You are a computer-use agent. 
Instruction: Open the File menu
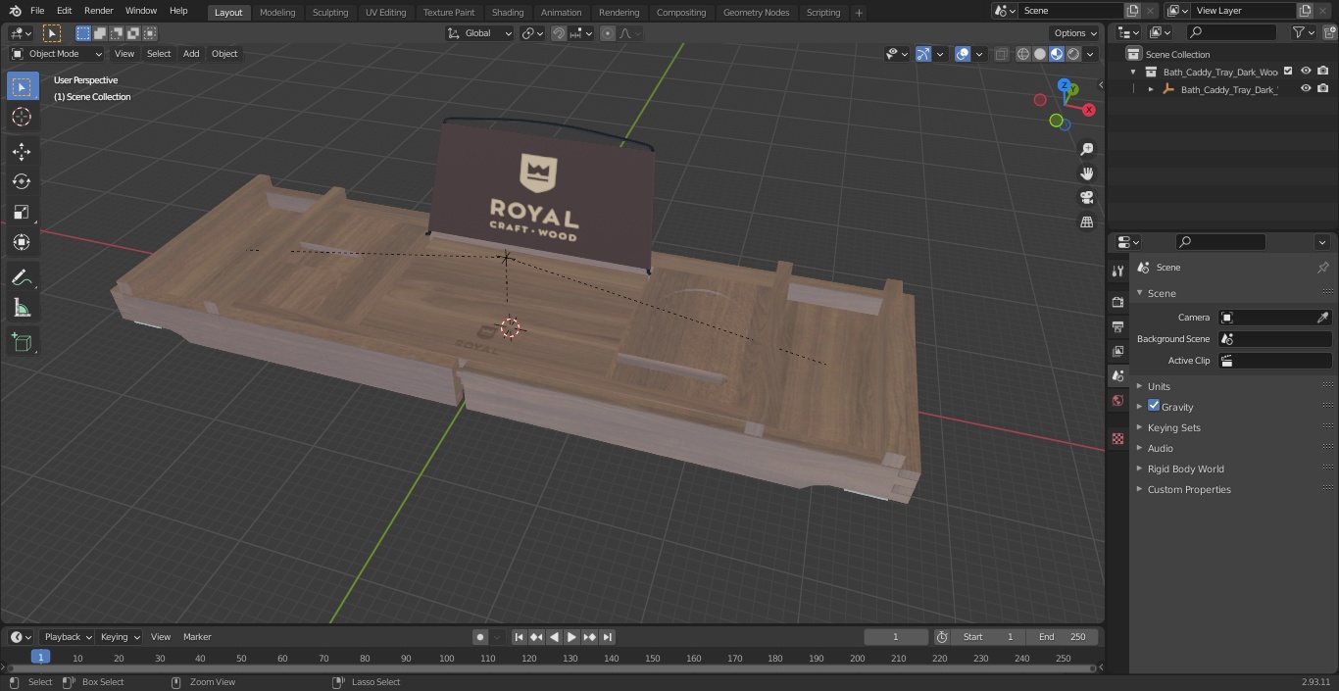pyautogui.click(x=37, y=11)
